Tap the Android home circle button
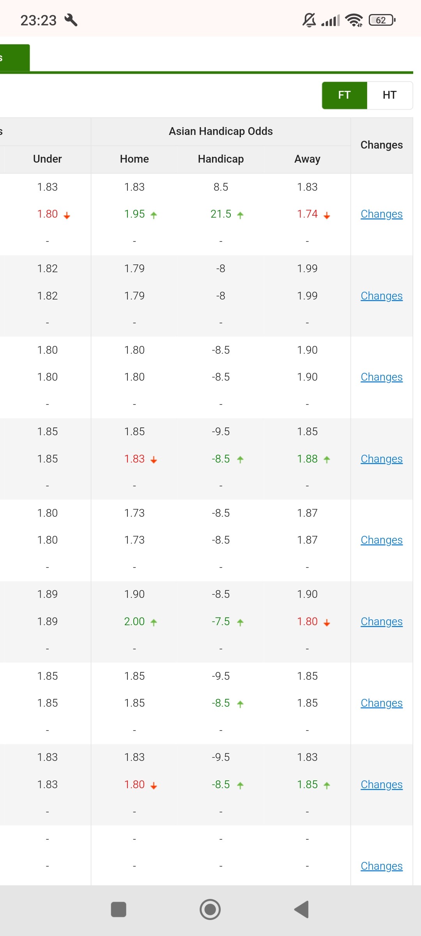The image size is (421, 936). point(210,909)
